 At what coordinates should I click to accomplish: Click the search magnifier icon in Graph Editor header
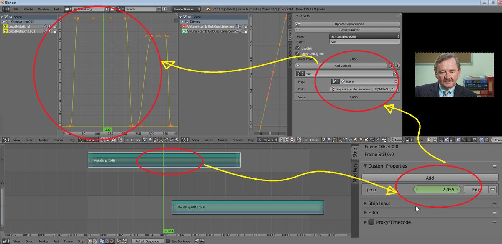pos(120,140)
